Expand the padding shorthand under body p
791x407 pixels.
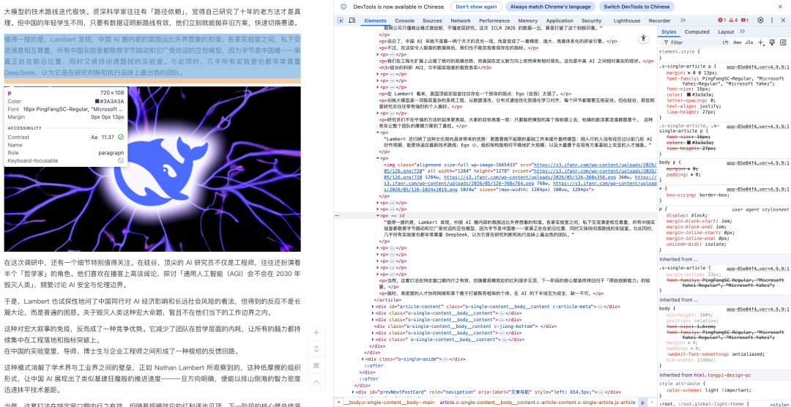692,175
